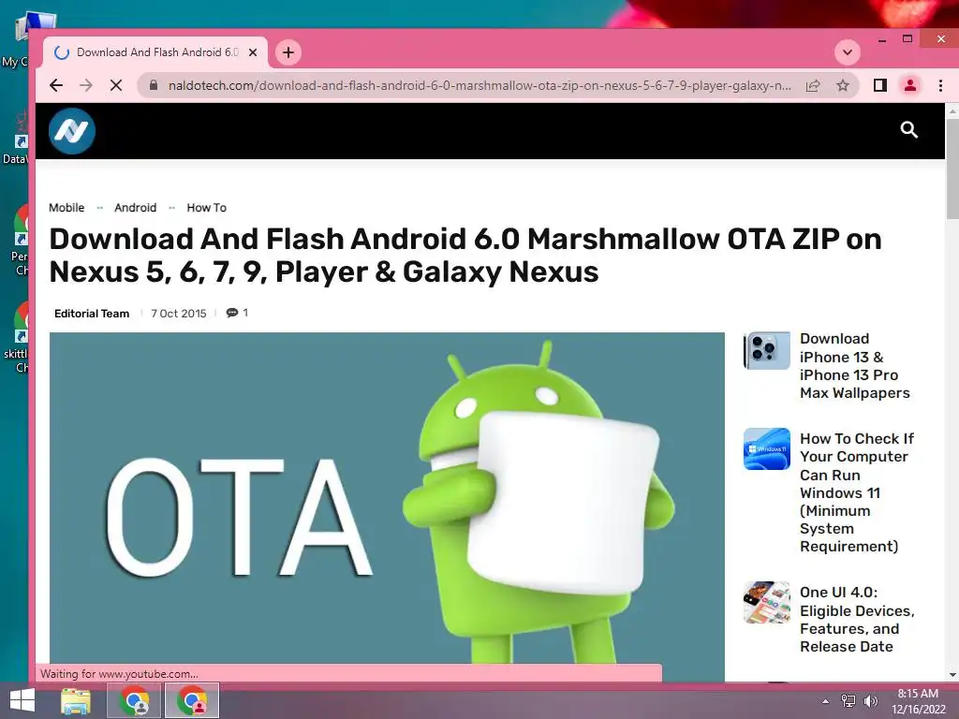Open a new tab
This screenshot has height=719, width=959.
click(288, 52)
